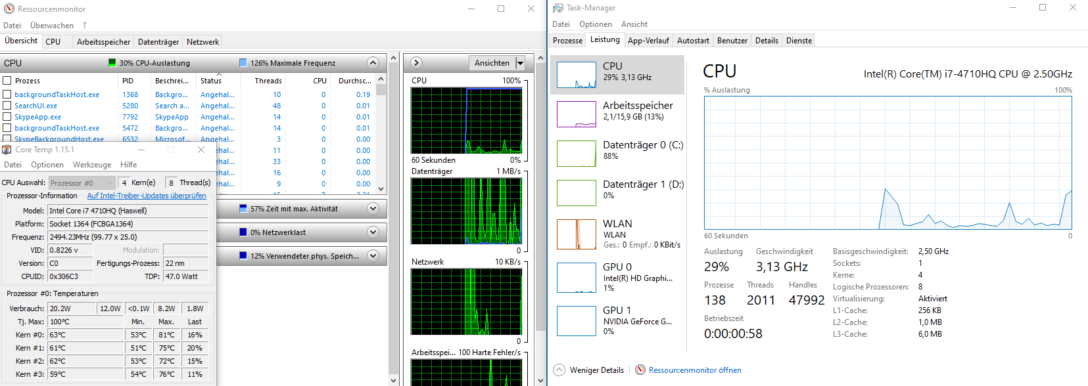This screenshot has width=1088, height=386.
Task: Click the Ansichten button
Action: [x=492, y=63]
